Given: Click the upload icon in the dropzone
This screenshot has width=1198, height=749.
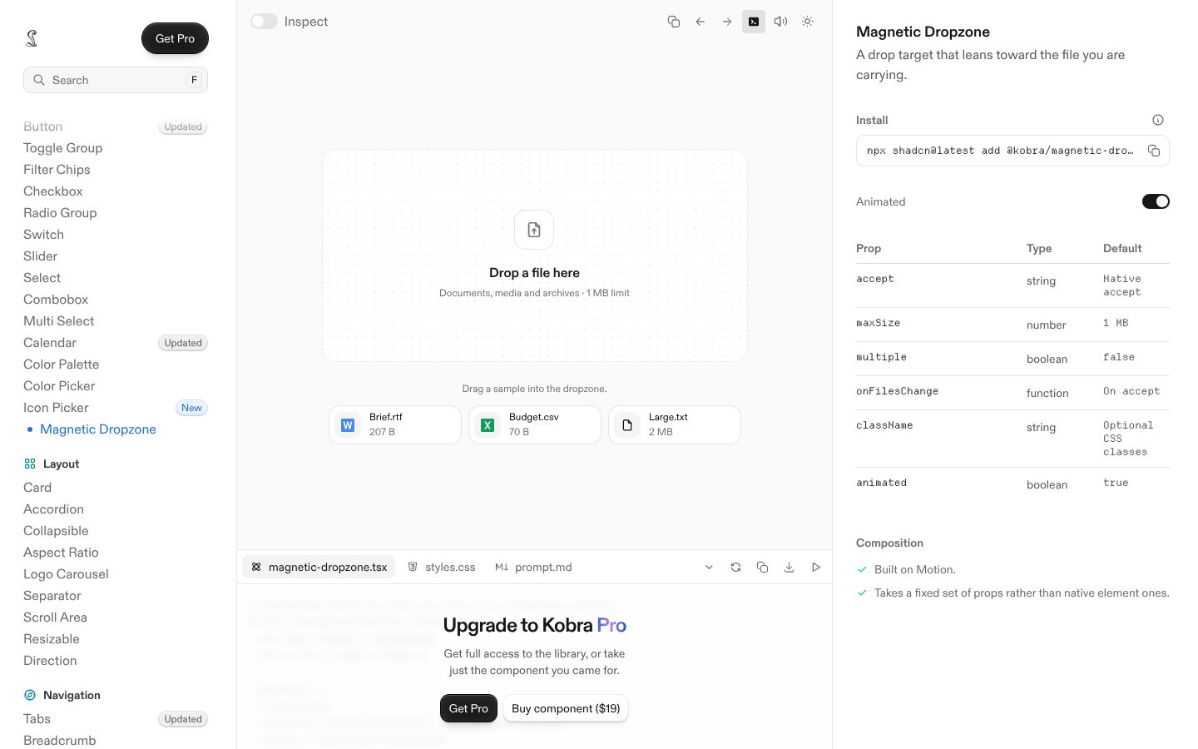Looking at the screenshot, I should (534, 230).
